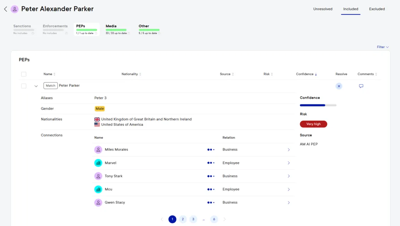Jump to page 6 of connections
The image size is (400, 226).
tap(214, 219)
